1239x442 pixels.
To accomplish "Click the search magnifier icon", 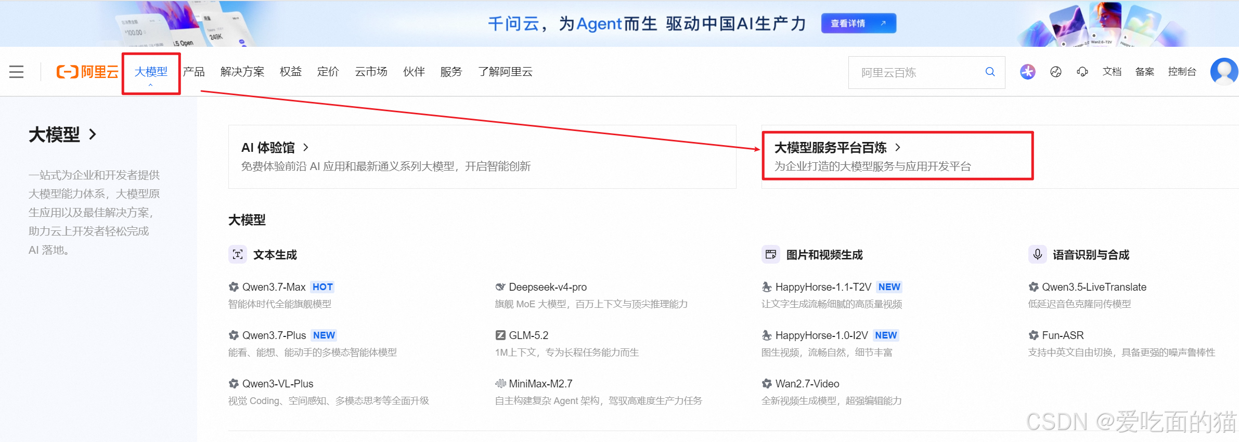I will point(990,72).
